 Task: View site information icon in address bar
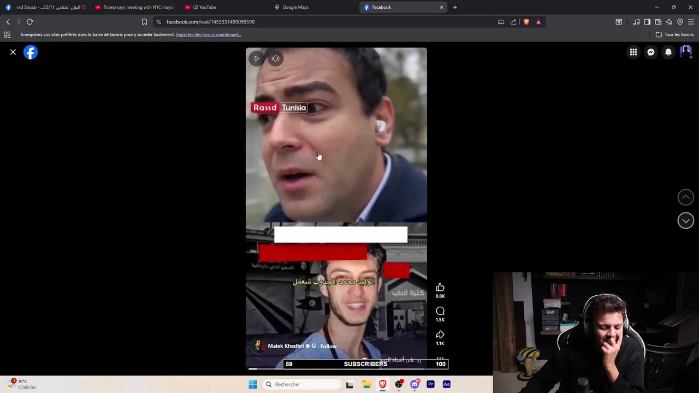[158, 22]
